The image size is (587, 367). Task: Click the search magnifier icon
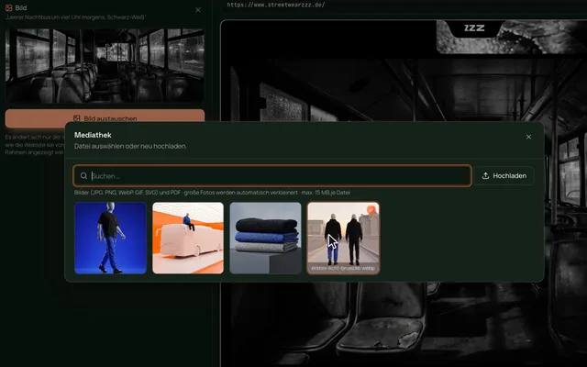pyautogui.click(x=83, y=175)
